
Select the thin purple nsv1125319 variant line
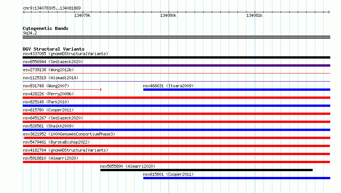click(176, 82)
